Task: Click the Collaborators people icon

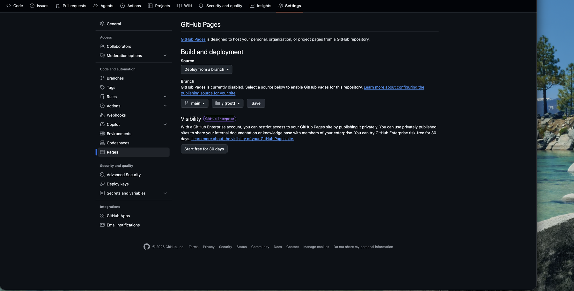Action: point(102,47)
